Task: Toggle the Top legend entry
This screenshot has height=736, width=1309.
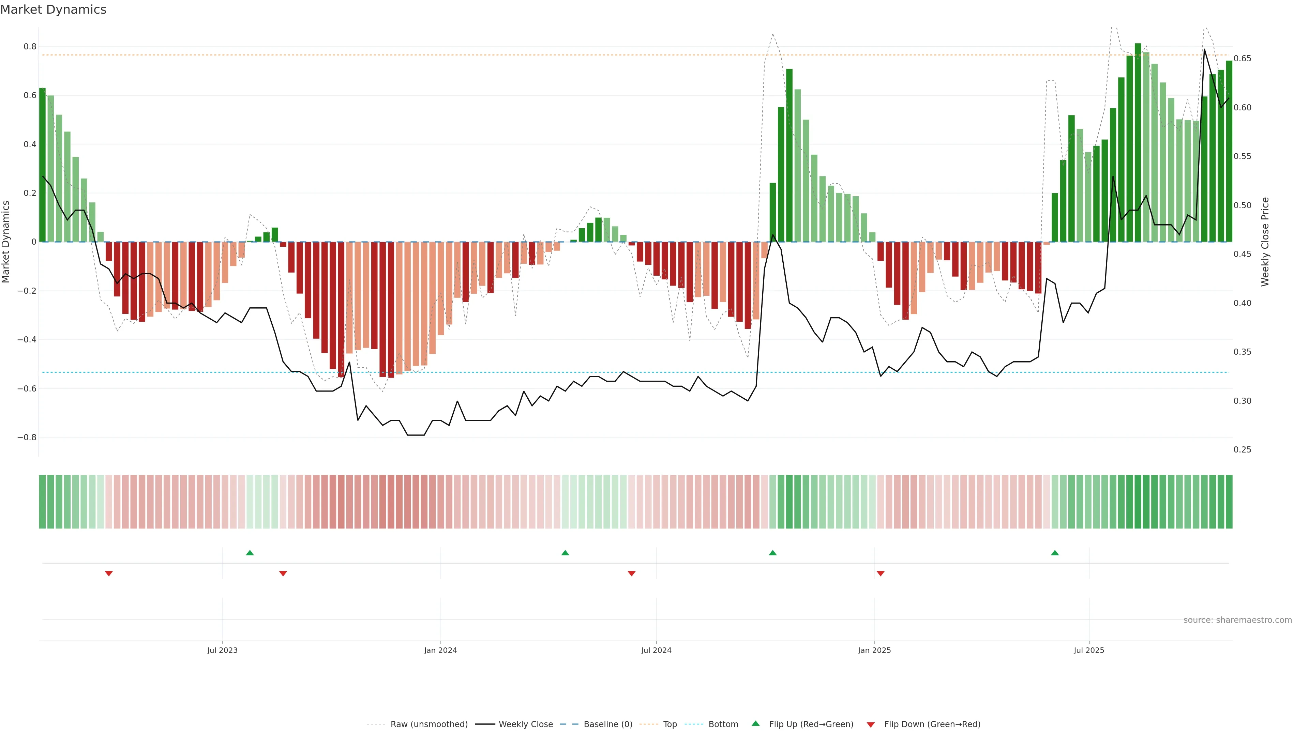Action: pyautogui.click(x=670, y=724)
